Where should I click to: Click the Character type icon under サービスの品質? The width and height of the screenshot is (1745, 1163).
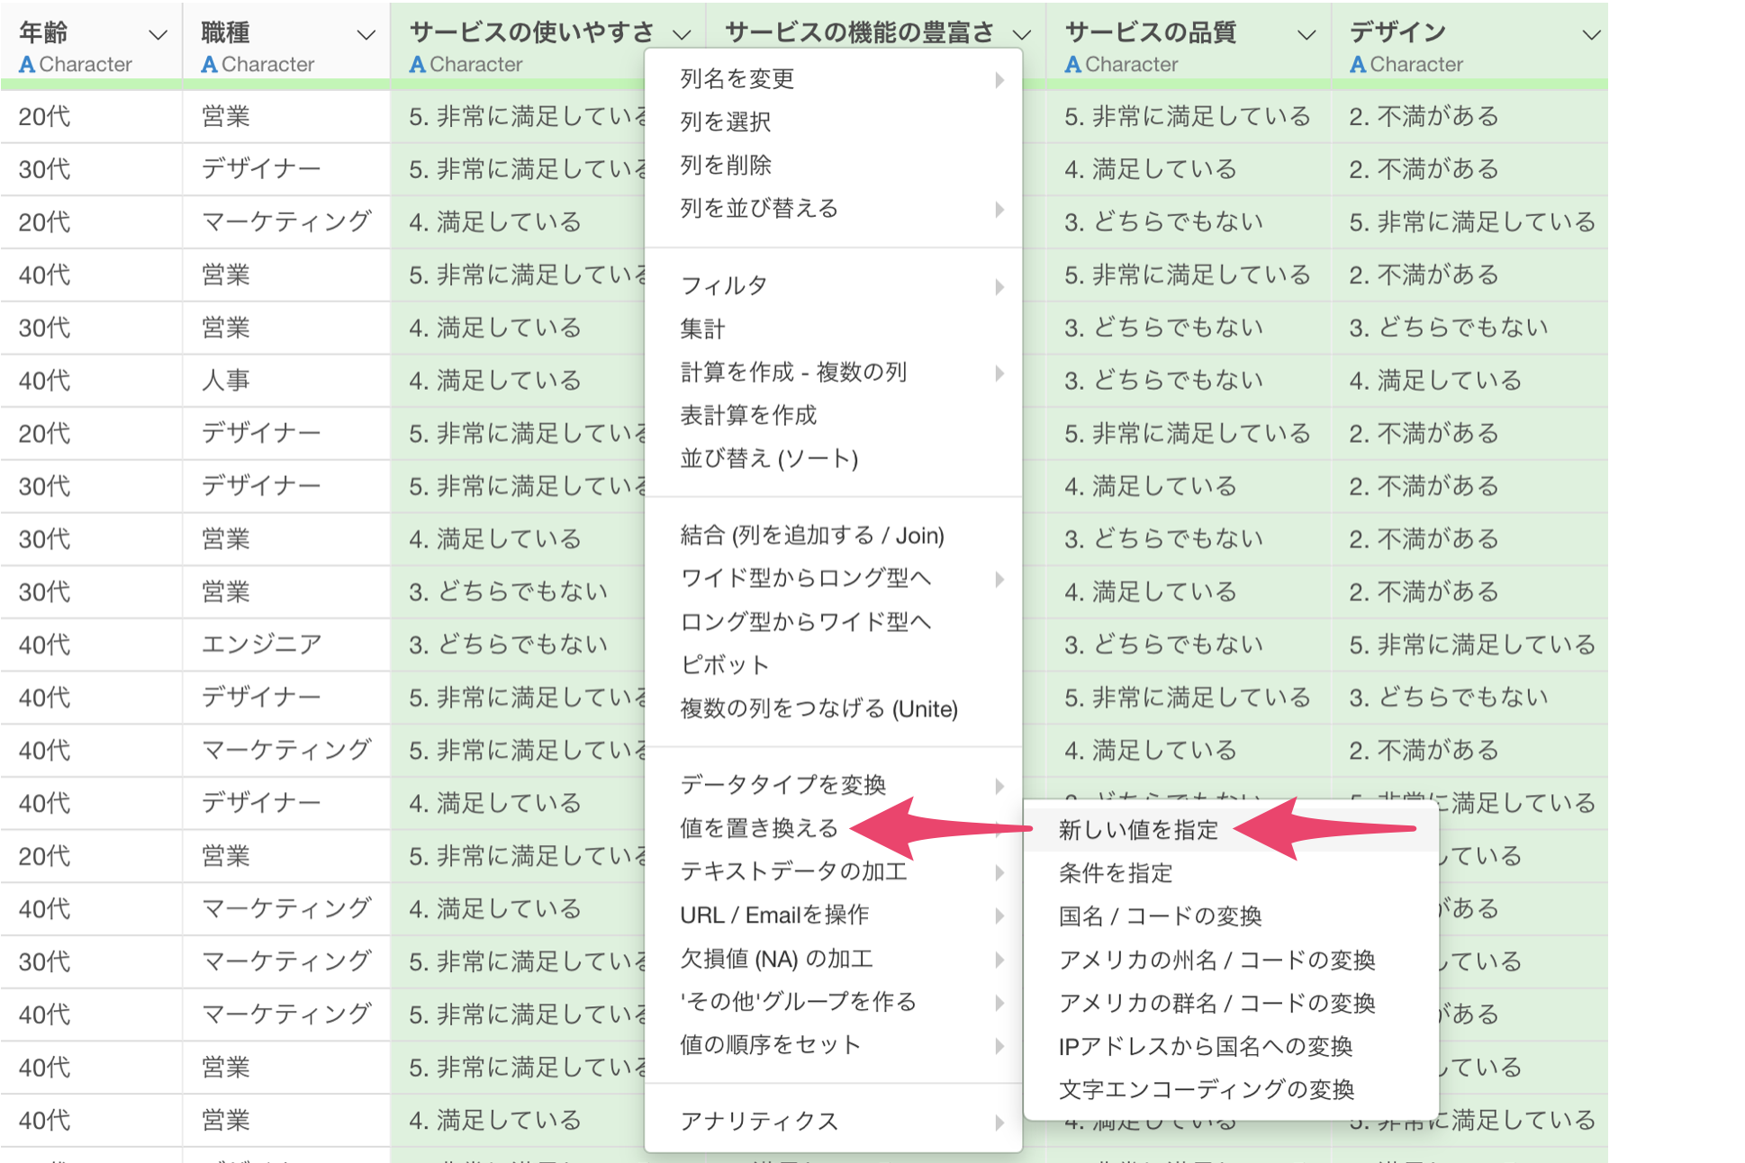(x=1072, y=65)
